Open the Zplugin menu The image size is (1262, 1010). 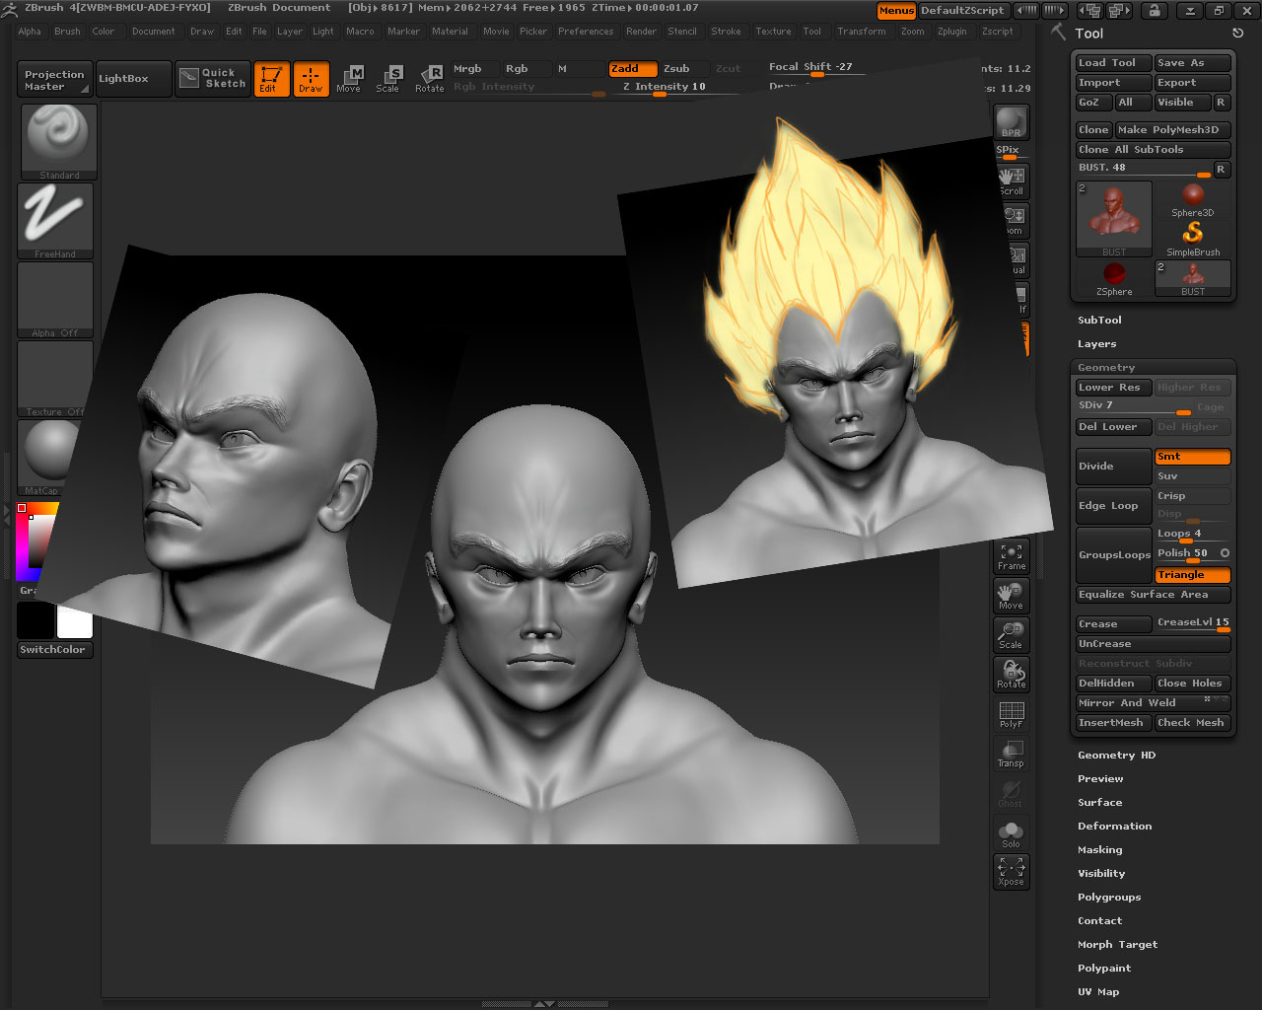951,32
